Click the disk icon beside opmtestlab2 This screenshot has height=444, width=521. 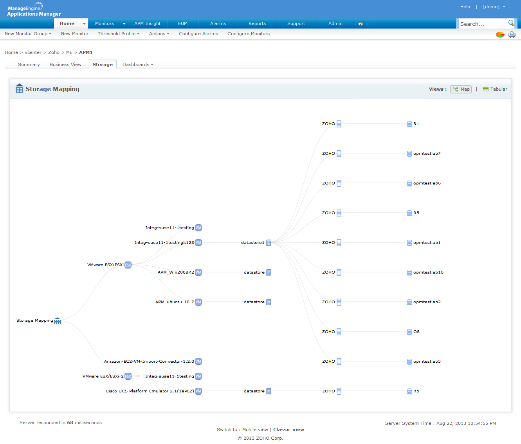pyautogui.click(x=409, y=302)
